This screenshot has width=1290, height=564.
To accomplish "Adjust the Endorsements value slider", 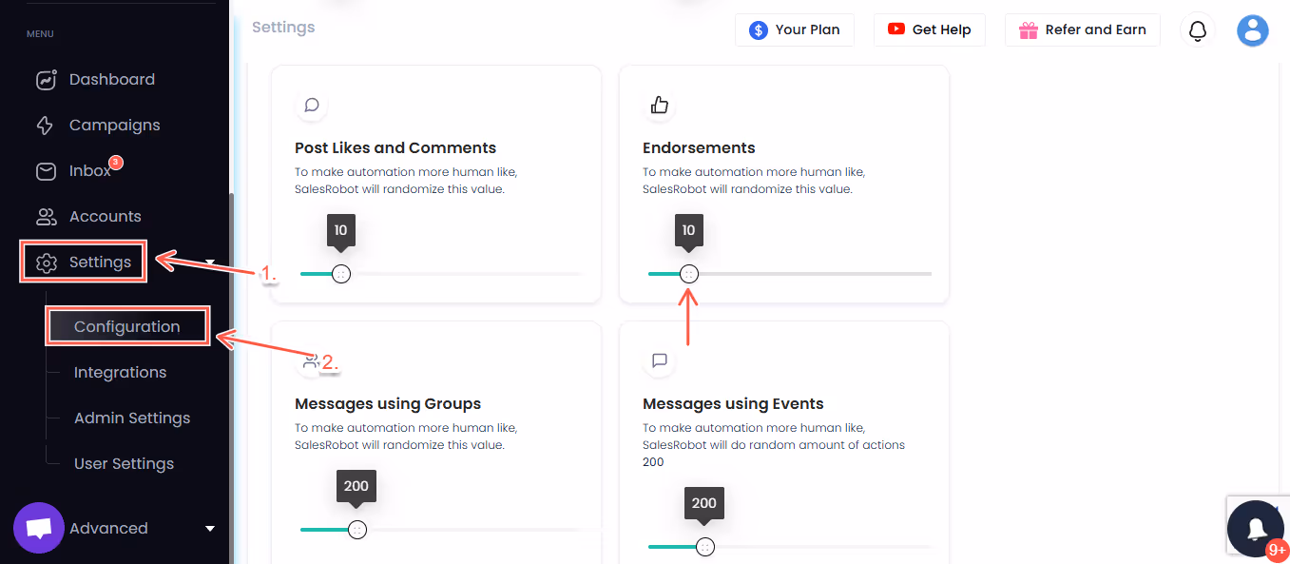I will click(688, 273).
